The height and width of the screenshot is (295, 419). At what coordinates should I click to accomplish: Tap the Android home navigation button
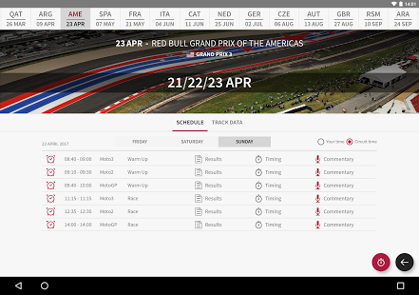[x=45, y=286]
